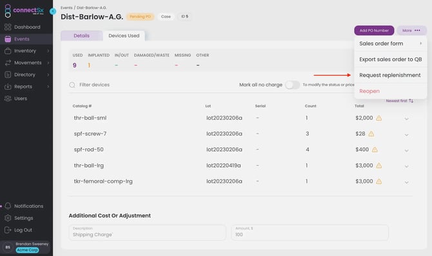Expand Inventory submenu chevron

48,51
